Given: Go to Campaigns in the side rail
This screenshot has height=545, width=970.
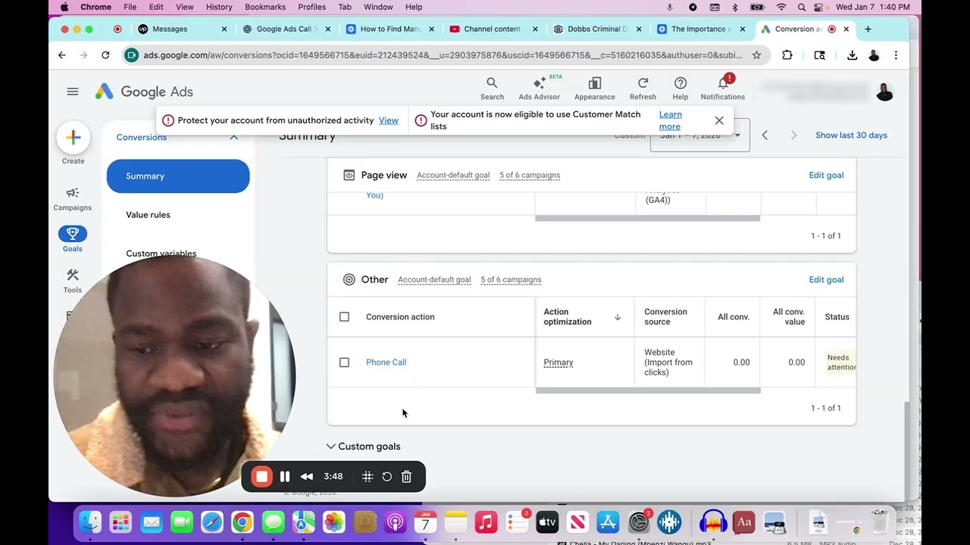Looking at the screenshot, I should tap(73, 198).
